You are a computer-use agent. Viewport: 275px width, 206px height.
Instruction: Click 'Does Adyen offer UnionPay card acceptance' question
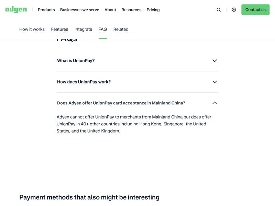[x=121, y=103]
